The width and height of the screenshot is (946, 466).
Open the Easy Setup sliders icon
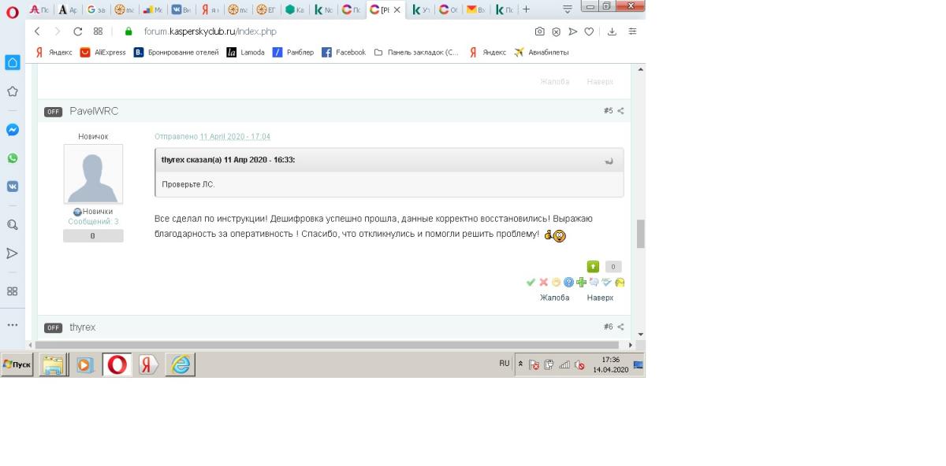(632, 31)
